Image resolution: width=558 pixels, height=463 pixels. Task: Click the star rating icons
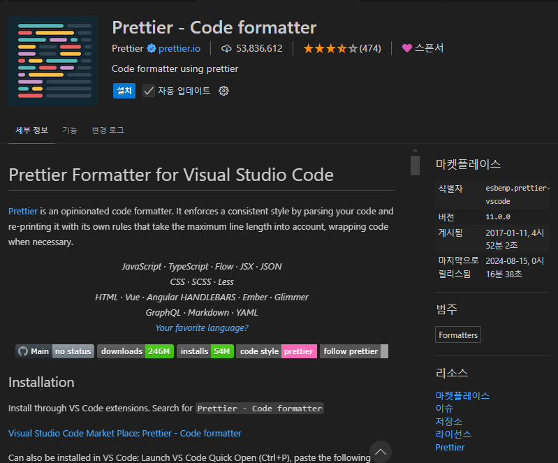330,48
